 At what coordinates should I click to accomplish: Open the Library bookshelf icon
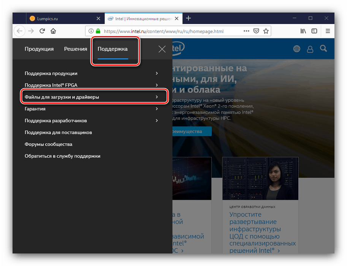coord(303,31)
